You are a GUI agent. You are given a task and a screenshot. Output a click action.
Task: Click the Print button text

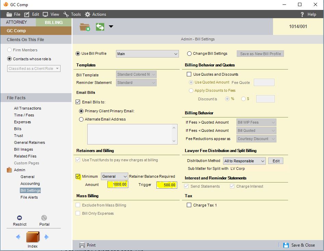point(91,245)
